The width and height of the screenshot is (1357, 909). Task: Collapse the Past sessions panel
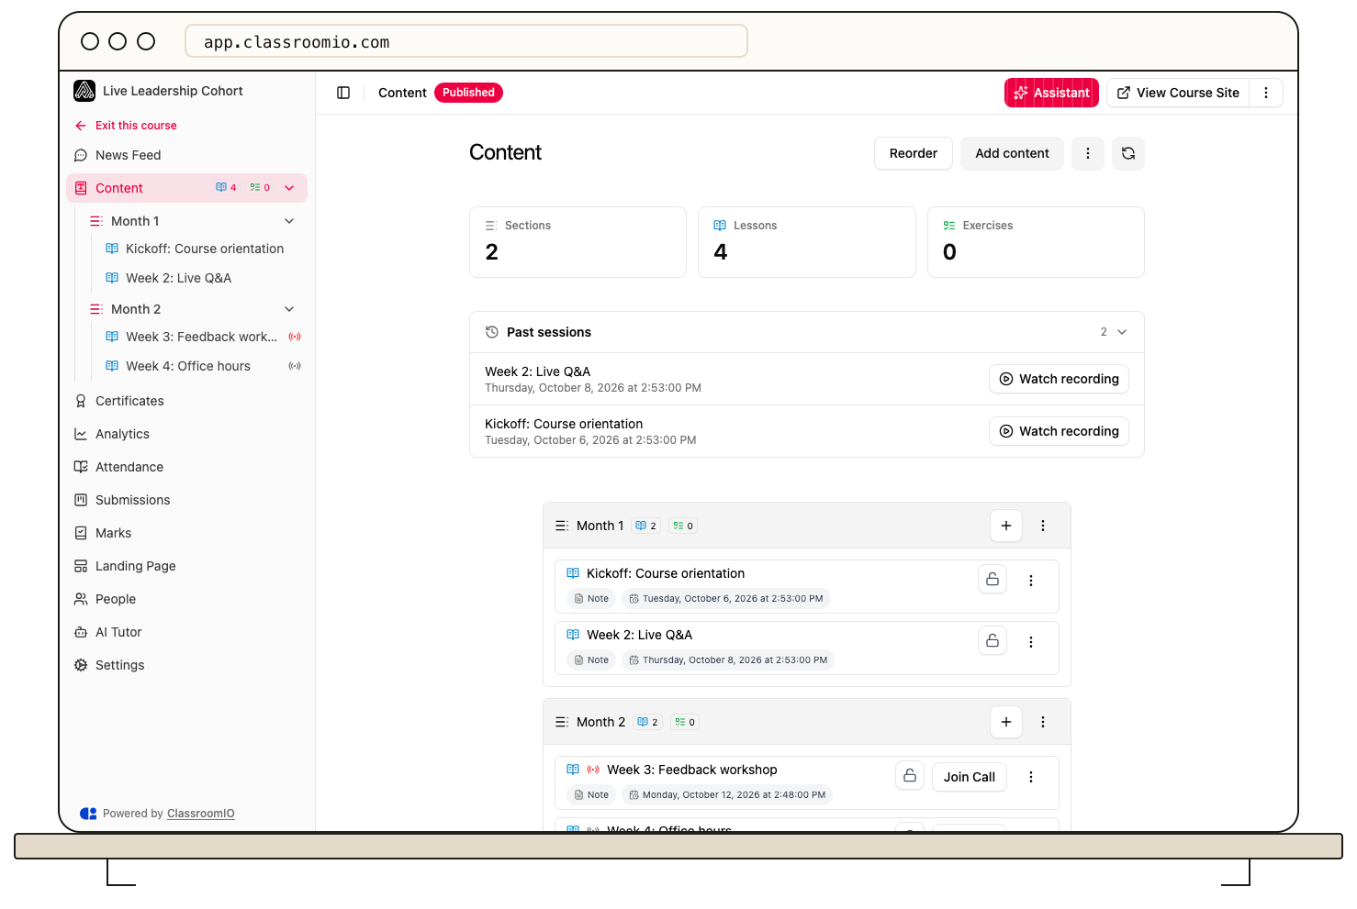[1122, 332]
